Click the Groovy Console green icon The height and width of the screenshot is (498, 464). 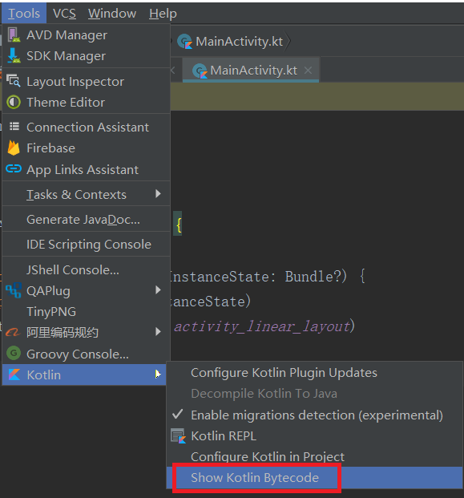point(14,353)
